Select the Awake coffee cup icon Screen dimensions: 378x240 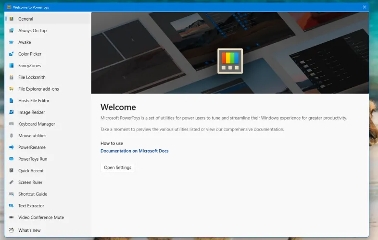11,42
